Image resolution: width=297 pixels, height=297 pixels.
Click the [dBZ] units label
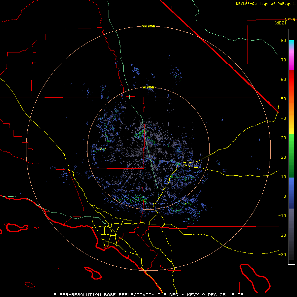pos(280,23)
